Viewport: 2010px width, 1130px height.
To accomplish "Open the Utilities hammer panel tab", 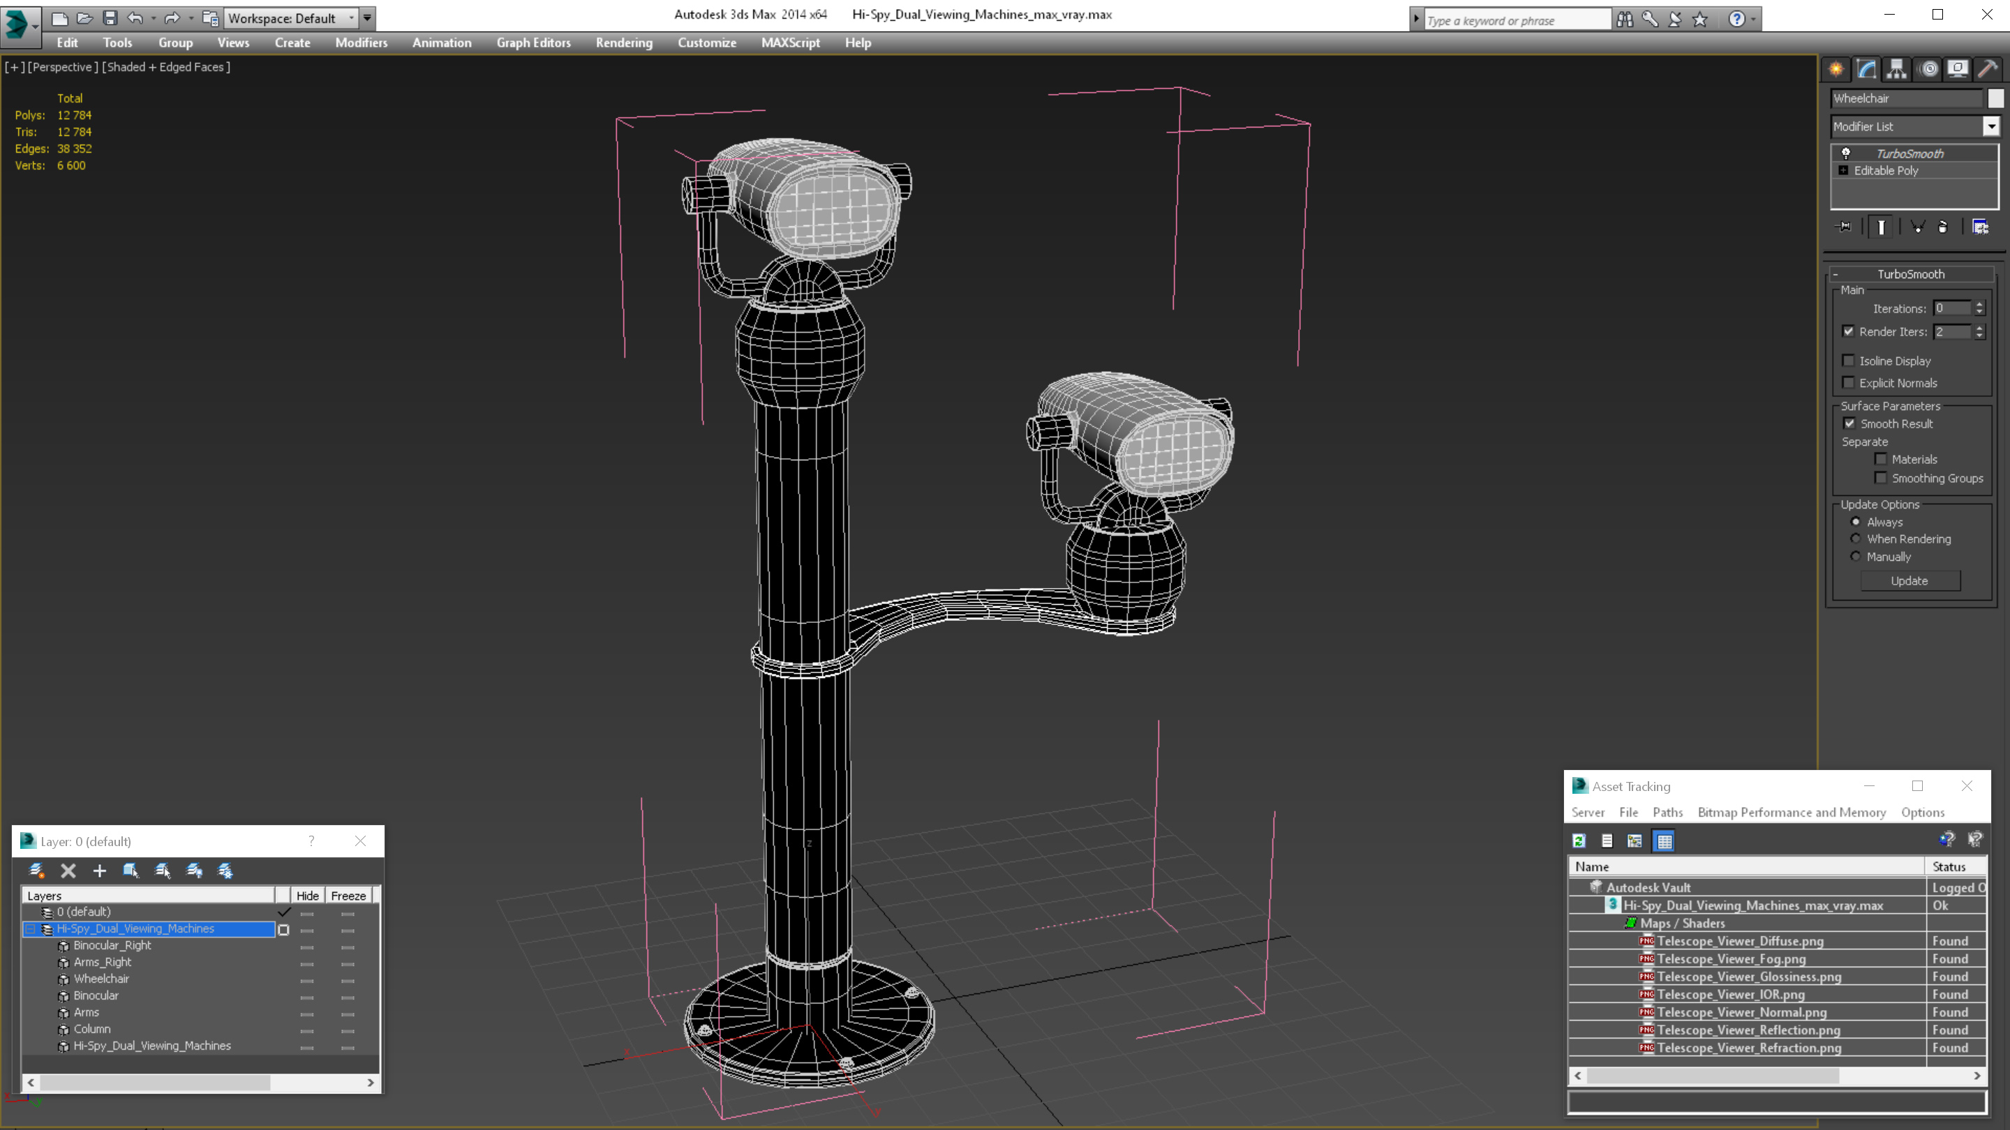I will (1988, 70).
